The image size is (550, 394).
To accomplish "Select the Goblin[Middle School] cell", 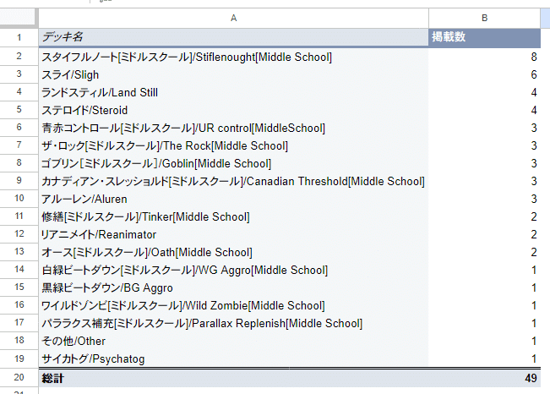I will pos(234,163).
